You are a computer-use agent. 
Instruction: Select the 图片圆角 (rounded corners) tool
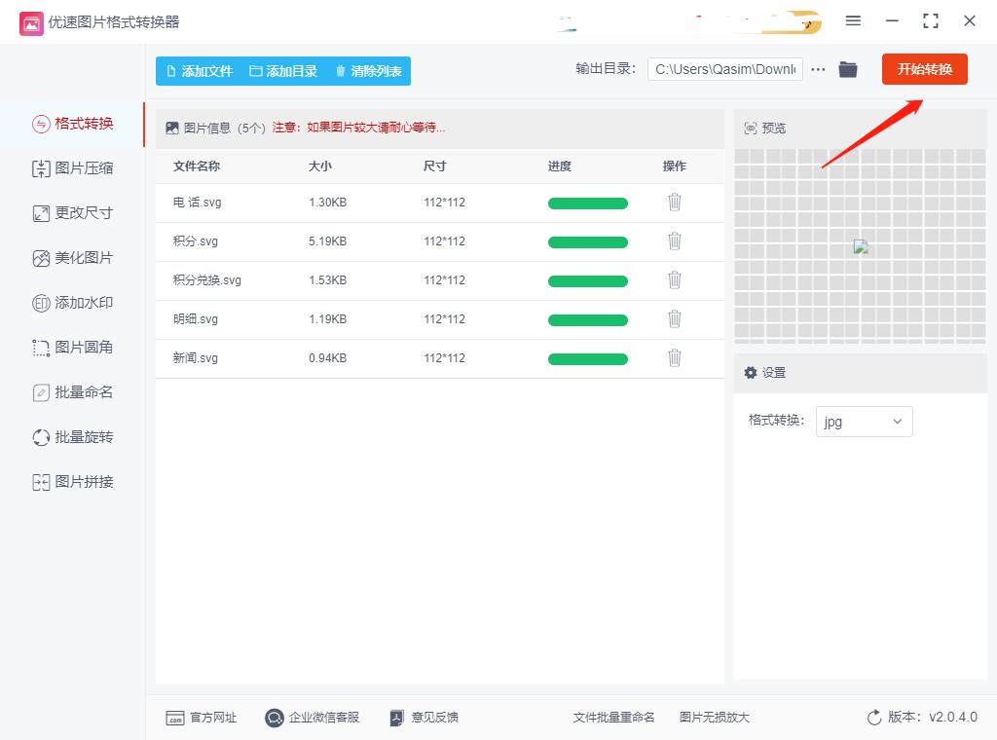tap(73, 347)
